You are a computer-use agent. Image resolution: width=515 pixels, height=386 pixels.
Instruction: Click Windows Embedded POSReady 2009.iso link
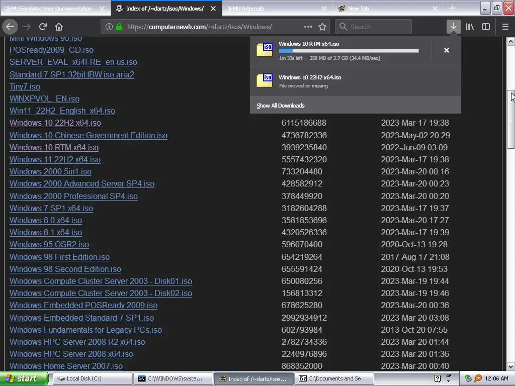click(x=83, y=305)
